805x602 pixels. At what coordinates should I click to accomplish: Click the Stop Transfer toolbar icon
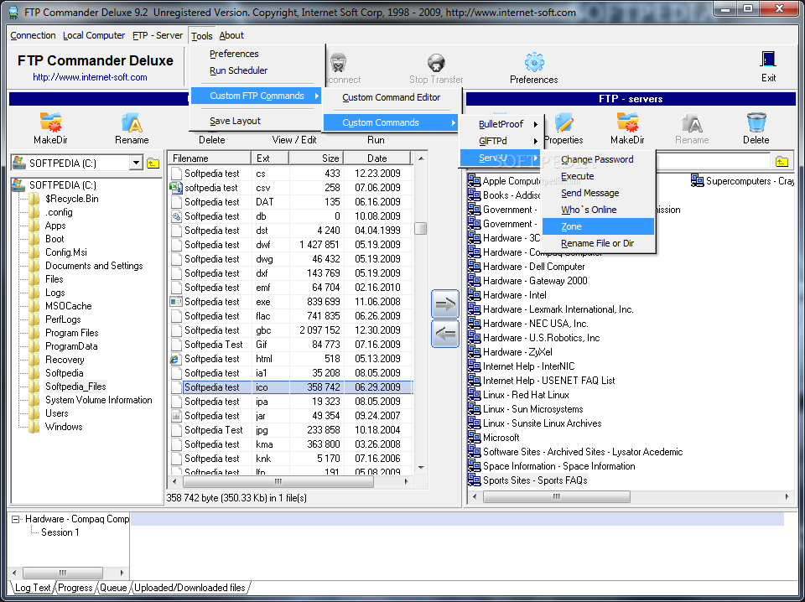pos(436,63)
